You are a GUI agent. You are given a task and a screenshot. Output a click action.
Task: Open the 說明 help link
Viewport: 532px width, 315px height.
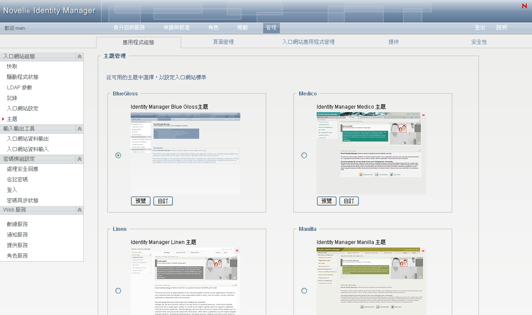(502, 28)
